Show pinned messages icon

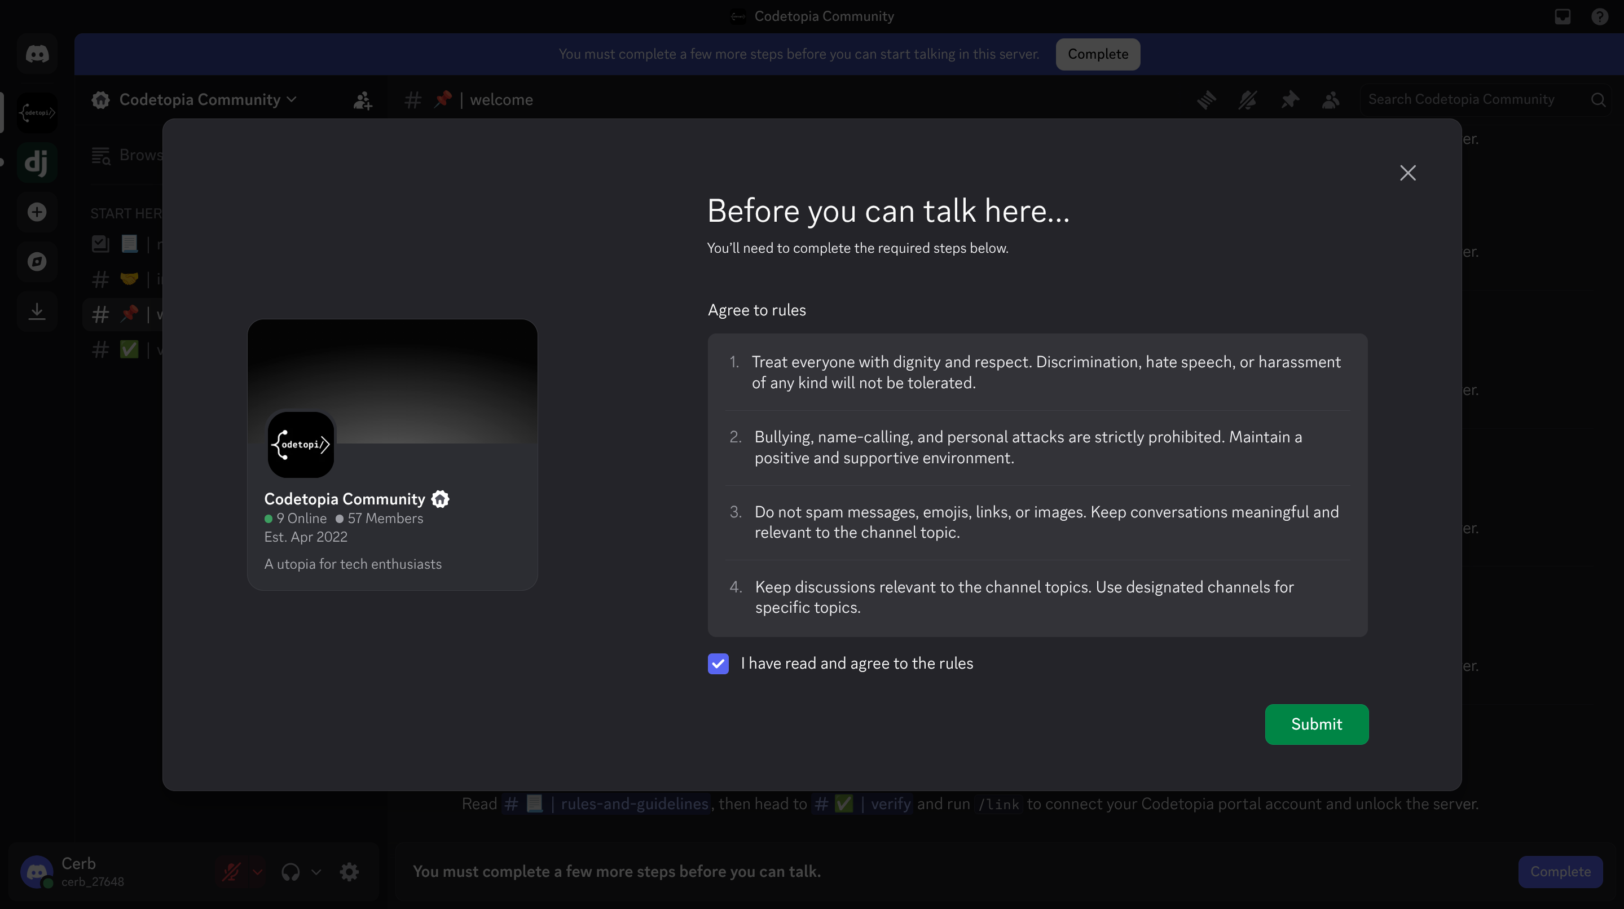click(x=1289, y=100)
